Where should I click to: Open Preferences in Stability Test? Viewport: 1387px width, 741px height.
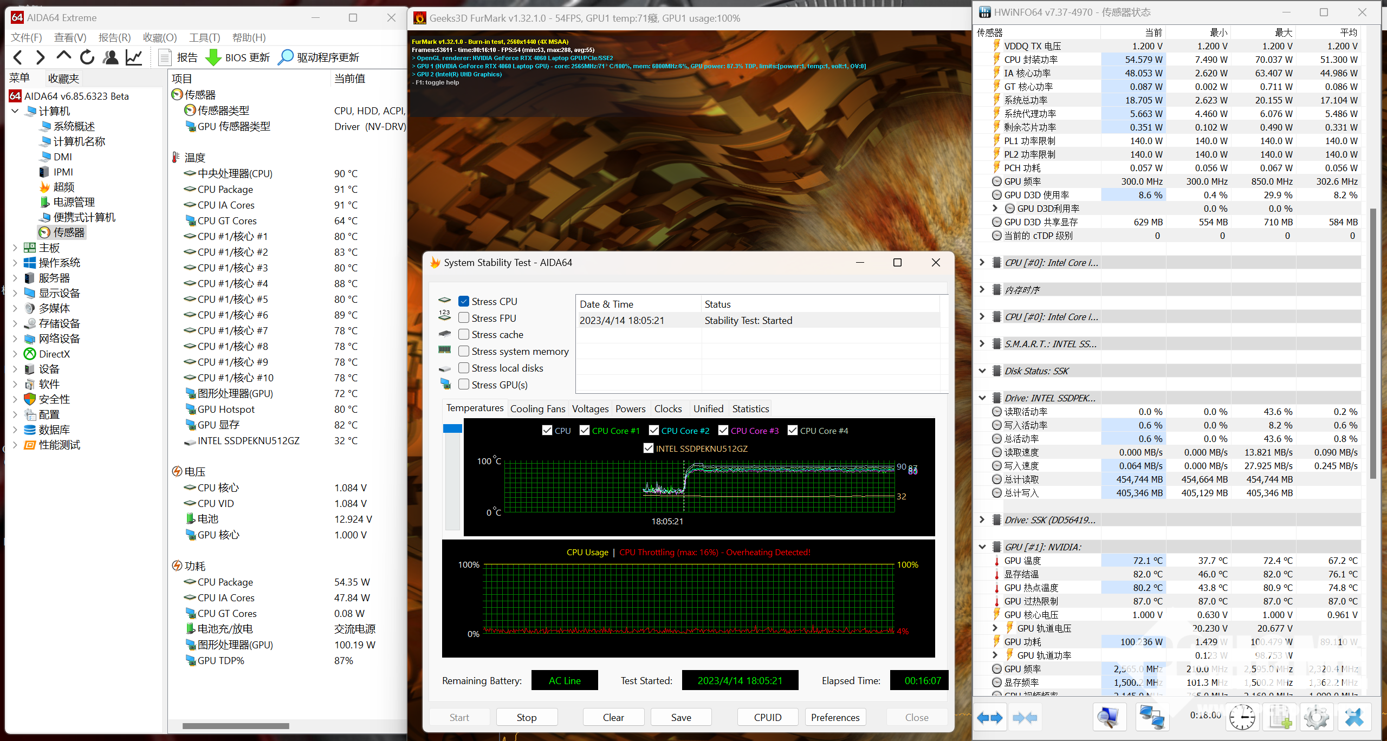(835, 717)
